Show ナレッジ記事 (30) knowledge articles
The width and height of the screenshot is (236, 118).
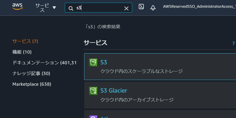tap(31, 73)
